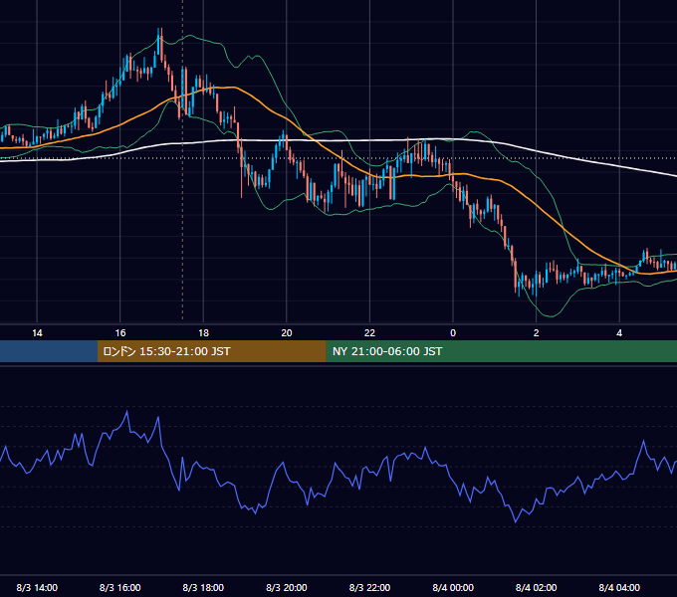The image size is (677, 597).
Task: Click the 20 hour label on price chart axis
Action: [287, 333]
